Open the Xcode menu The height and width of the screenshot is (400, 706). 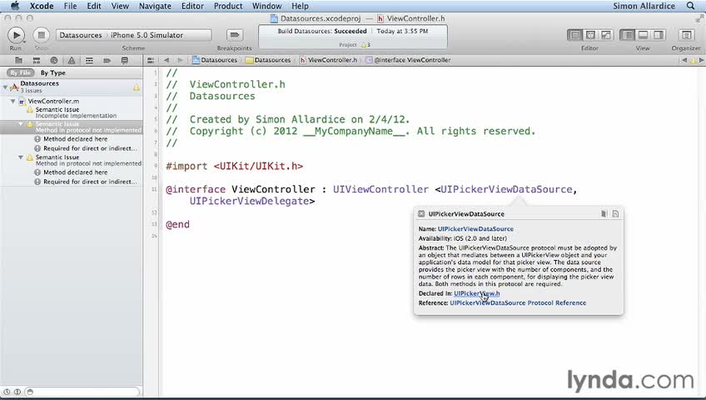[42, 6]
